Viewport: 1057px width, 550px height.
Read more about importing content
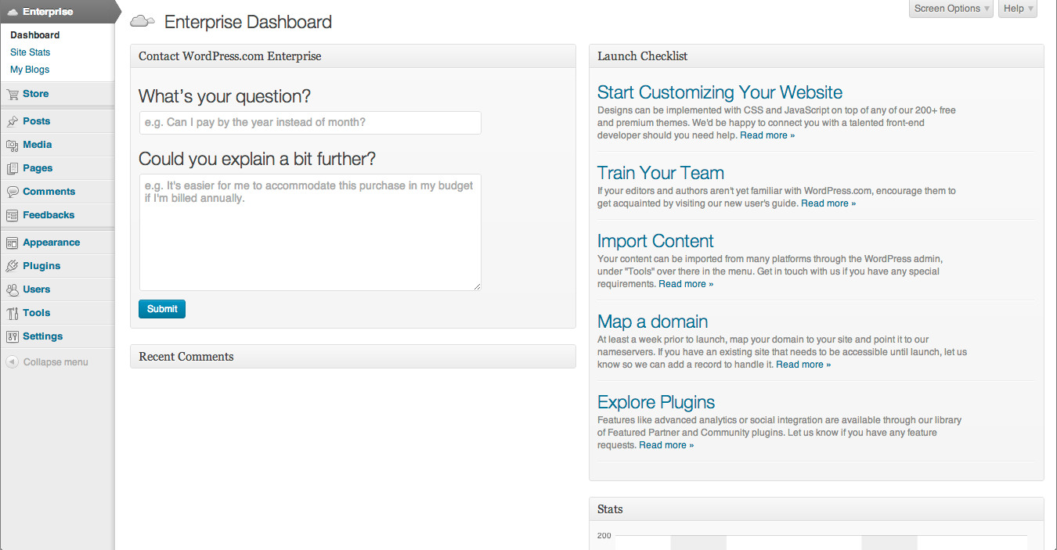tap(686, 284)
